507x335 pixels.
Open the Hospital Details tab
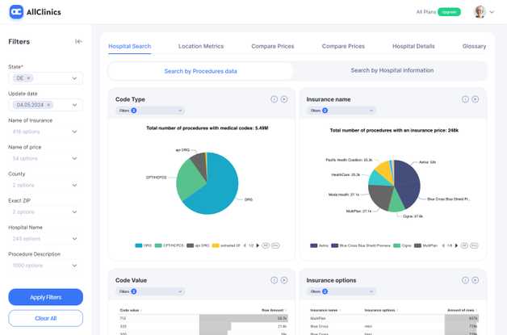[x=413, y=46]
